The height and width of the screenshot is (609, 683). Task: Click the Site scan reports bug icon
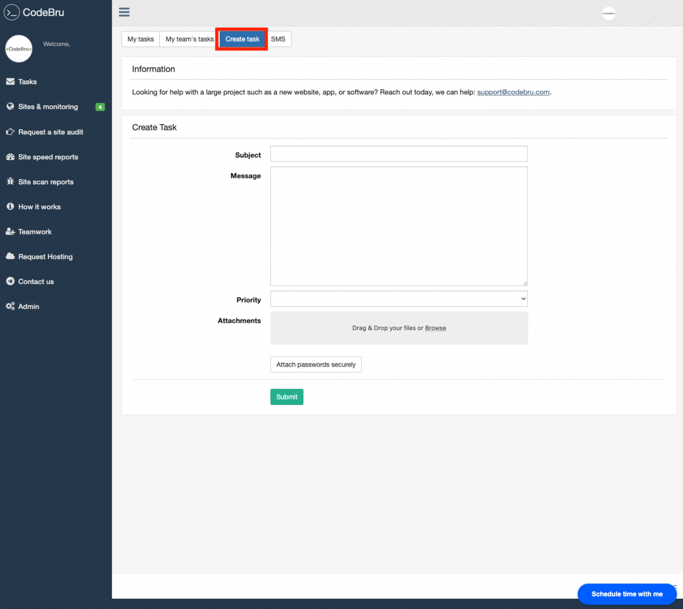pyautogui.click(x=10, y=182)
